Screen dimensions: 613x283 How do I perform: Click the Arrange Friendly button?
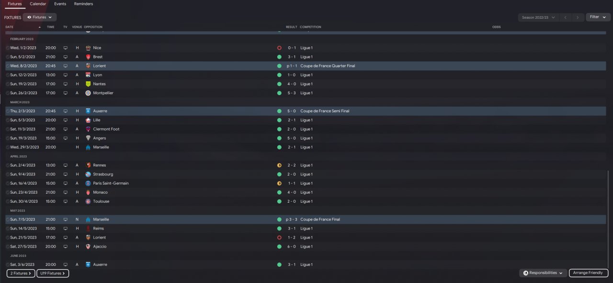tap(589, 273)
